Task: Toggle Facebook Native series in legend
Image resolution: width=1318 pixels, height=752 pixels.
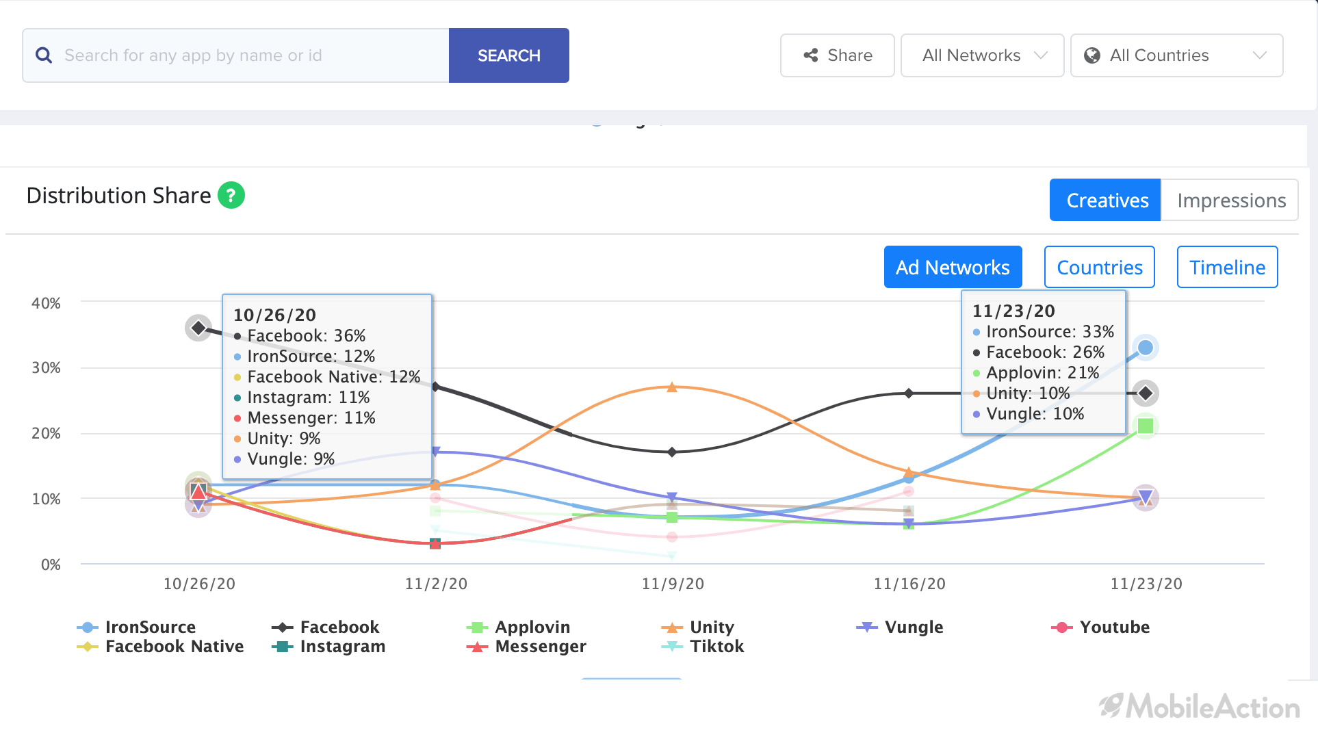Action: (x=160, y=646)
